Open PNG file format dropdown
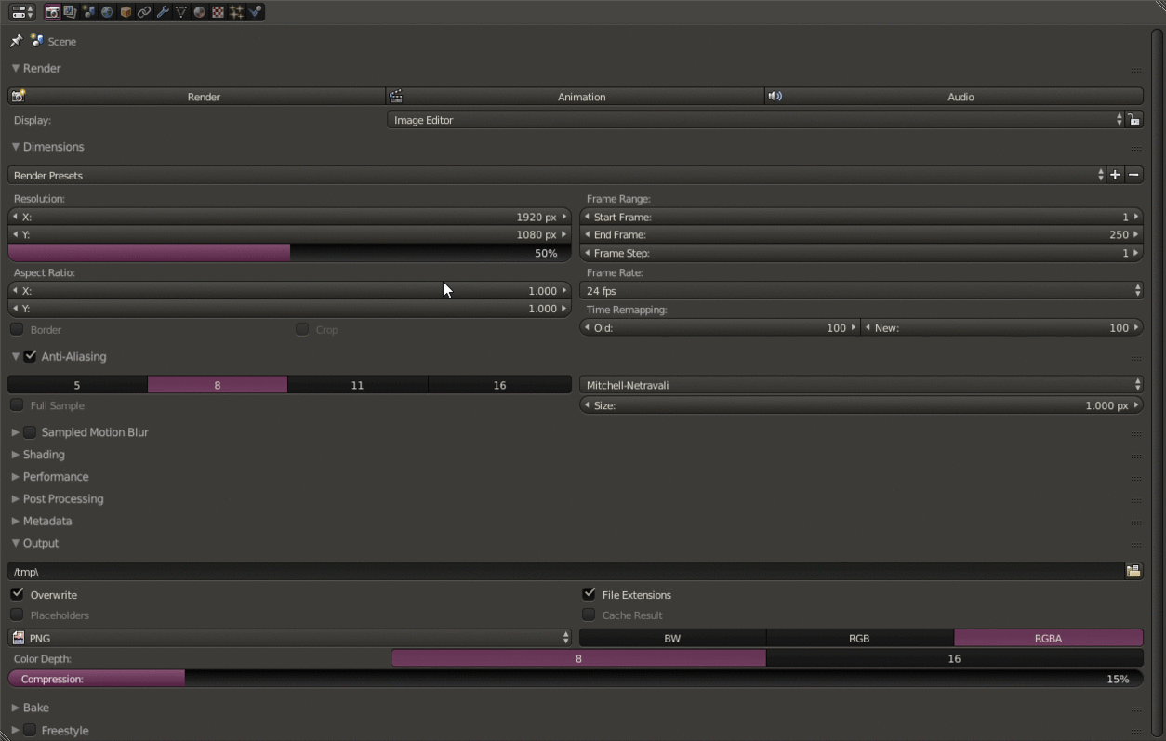This screenshot has width=1166, height=741. pyautogui.click(x=289, y=638)
